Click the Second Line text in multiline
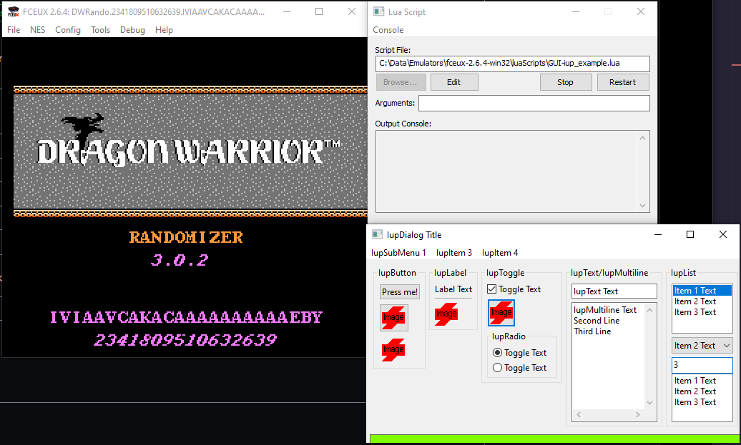Image resolution: width=741 pixels, height=445 pixels. coord(597,321)
